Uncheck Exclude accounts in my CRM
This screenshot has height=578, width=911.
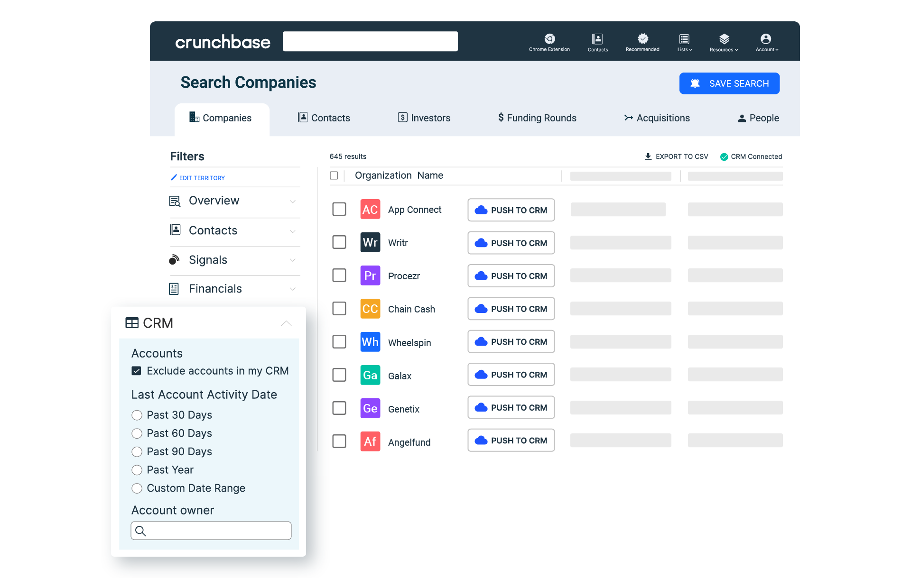[x=136, y=371]
